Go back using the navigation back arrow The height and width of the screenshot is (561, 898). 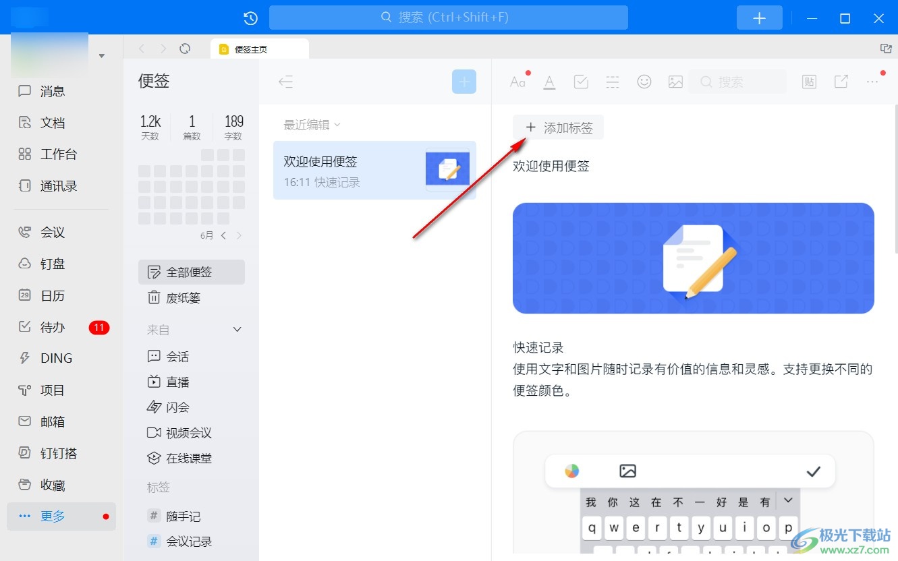142,49
